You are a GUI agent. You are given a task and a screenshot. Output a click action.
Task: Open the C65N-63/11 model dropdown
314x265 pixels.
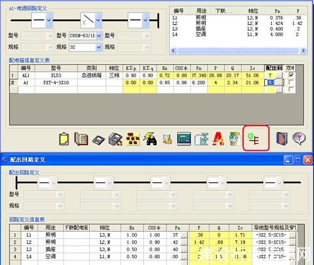(99, 36)
